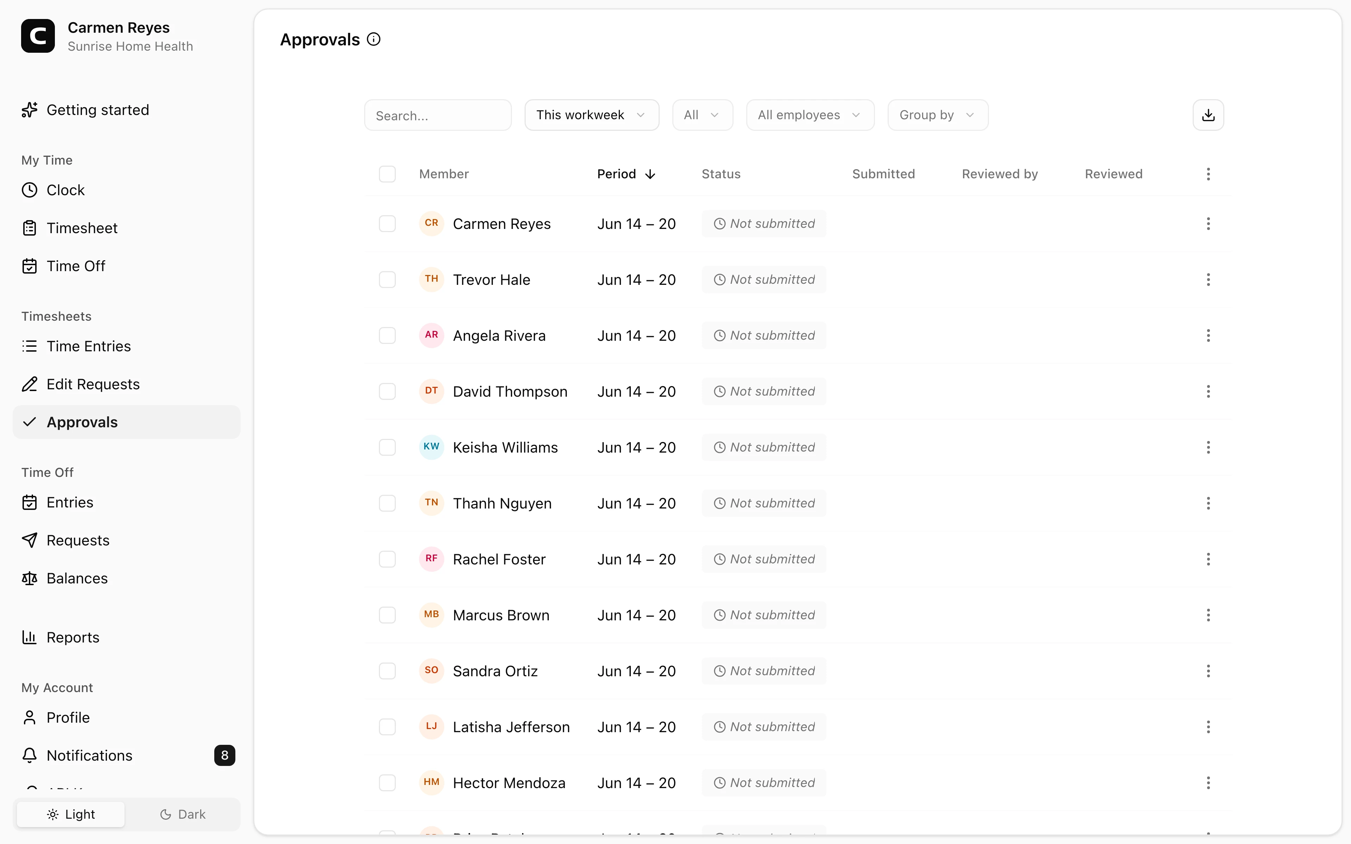Sort by the Reviewed by column header

(x=999, y=174)
